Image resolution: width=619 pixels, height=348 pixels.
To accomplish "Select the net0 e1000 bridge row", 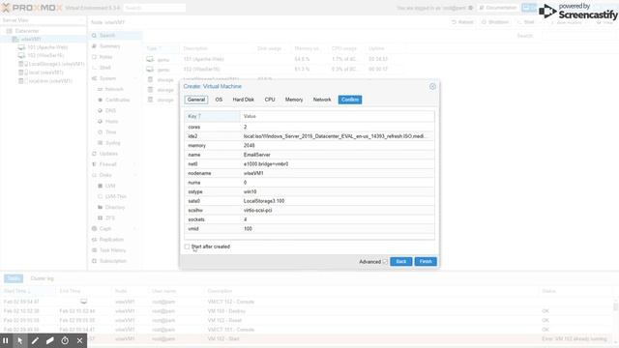I will pyautogui.click(x=309, y=164).
